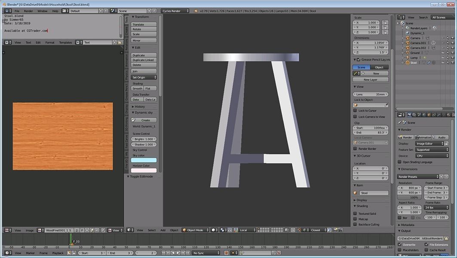Open Modifiers properties tab wrench icon
This screenshot has height=258, width=457.
click(x=439, y=115)
